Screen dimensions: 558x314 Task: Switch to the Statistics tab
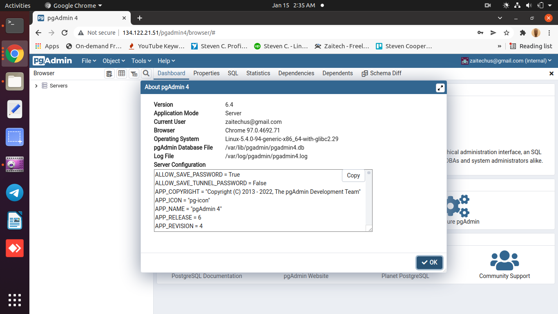258,73
